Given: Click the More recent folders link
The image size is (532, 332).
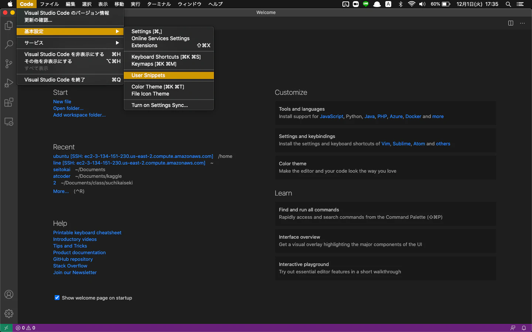Looking at the screenshot, I should (61, 191).
